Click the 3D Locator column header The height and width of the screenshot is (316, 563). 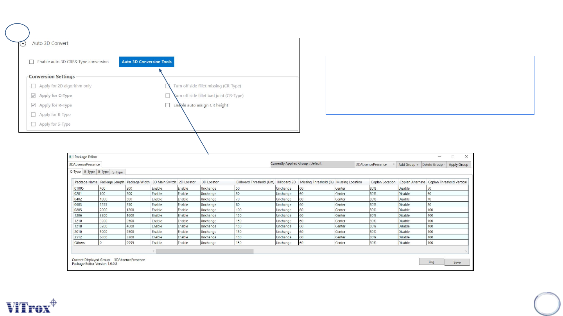pyautogui.click(x=217, y=182)
